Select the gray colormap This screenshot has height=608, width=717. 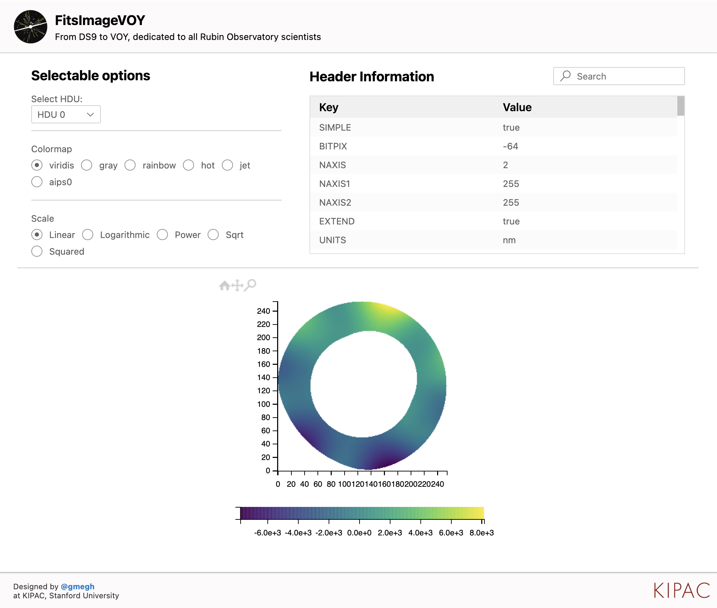87,165
